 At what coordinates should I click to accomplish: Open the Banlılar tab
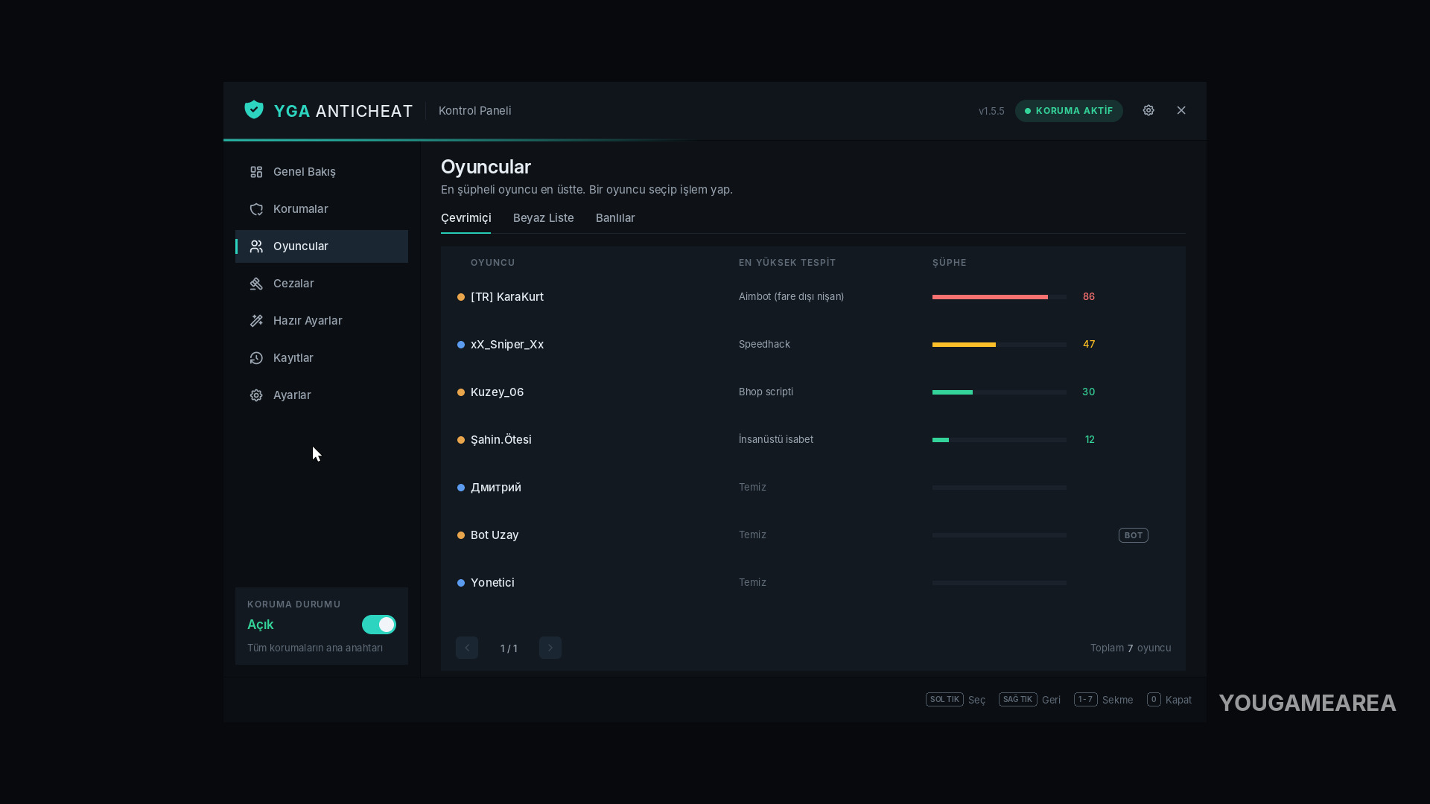coord(615,218)
